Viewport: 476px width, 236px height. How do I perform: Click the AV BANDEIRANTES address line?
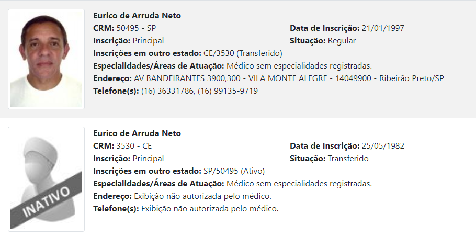(x=289, y=78)
